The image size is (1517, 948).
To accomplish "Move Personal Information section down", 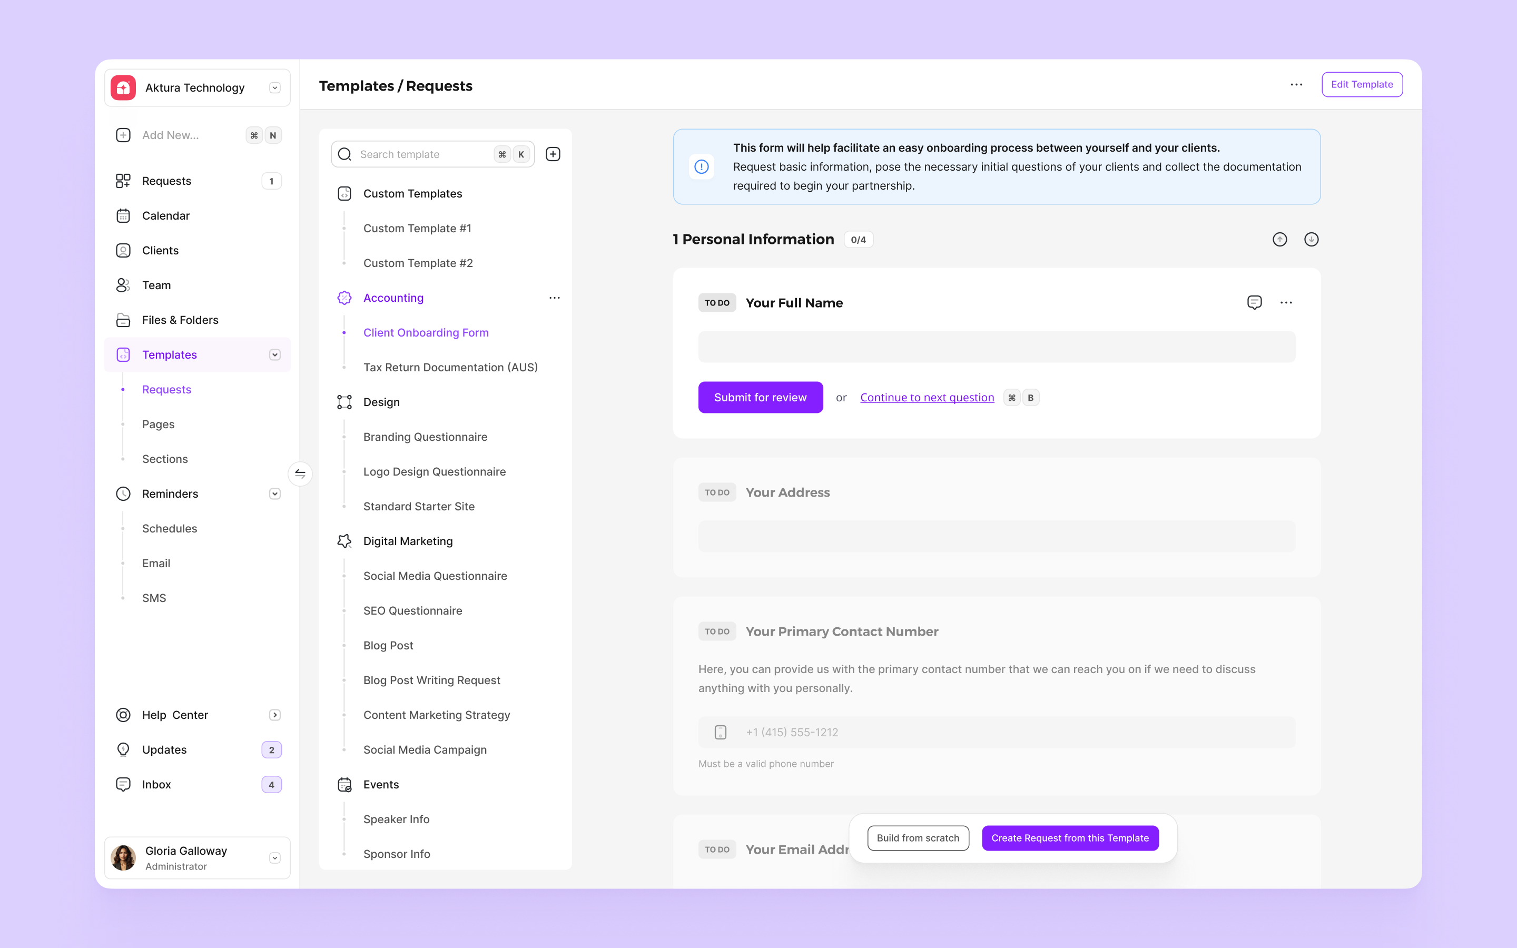I will pos(1312,240).
